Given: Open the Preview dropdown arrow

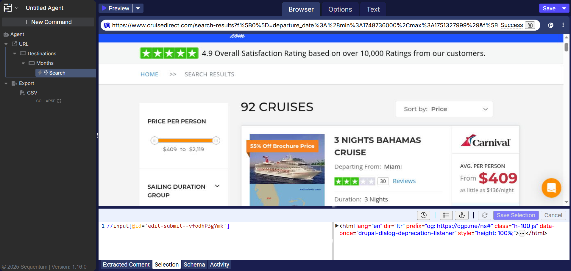Looking at the screenshot, I should tap(138, 8).
